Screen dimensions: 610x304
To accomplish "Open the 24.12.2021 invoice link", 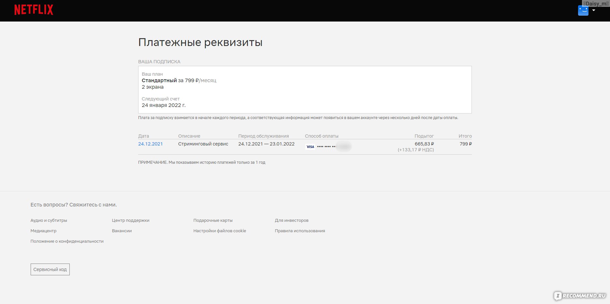I will point(150,144).
